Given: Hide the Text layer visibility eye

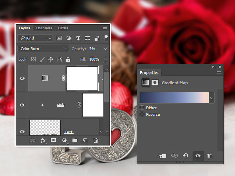Looking at the screenshot, I should pyautogui.click(x=22, y=132).
